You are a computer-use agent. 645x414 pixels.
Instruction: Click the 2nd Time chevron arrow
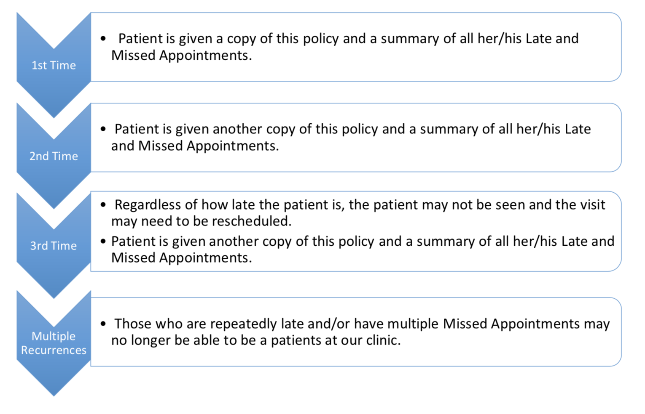tap(54, 156)
